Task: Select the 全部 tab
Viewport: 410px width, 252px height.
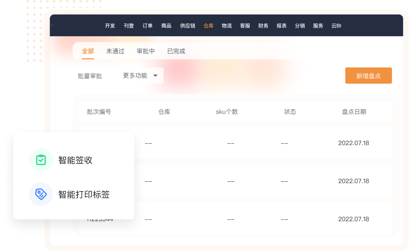Action: 88,51
